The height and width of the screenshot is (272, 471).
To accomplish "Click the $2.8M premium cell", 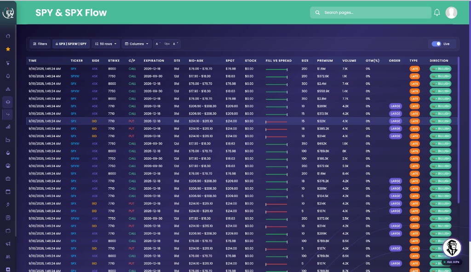I will (322, 98).
